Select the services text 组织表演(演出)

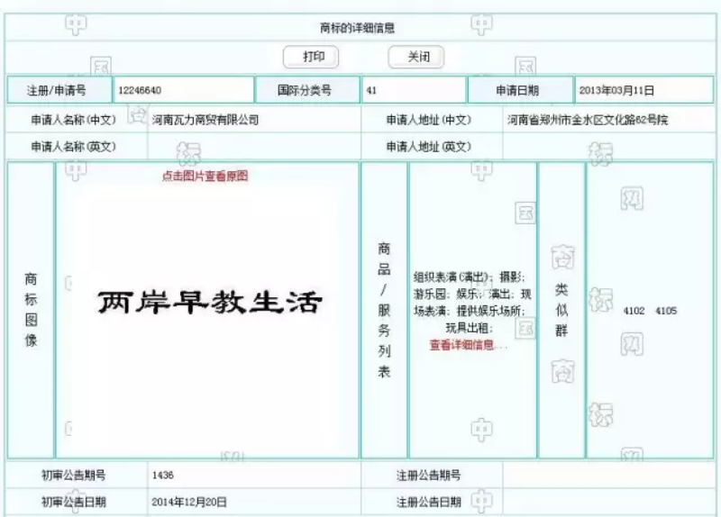pos(451,277)
